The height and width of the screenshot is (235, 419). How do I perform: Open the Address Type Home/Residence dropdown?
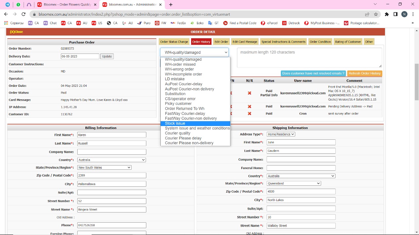281,134
